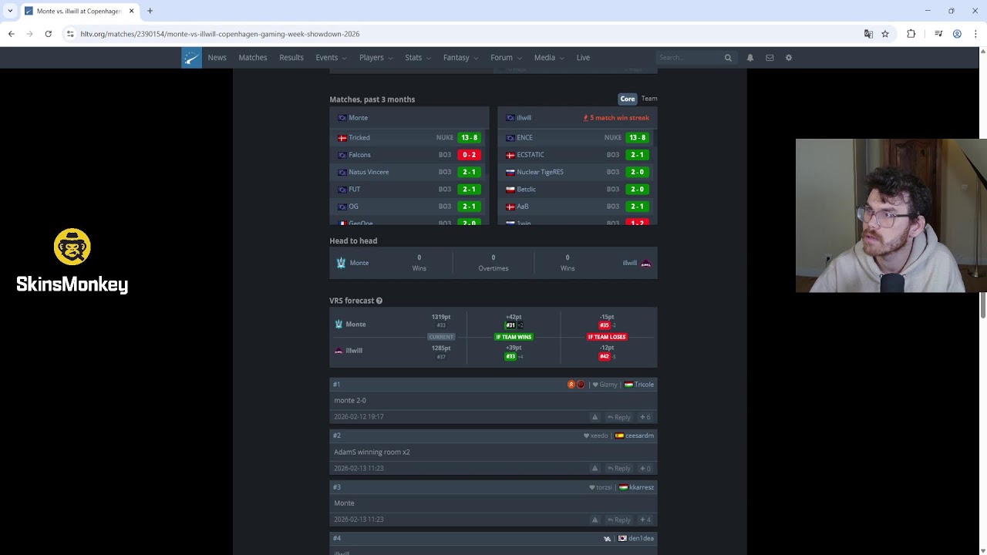Image resolution: width=987 pixels, height=555 pixels.
Task: Open Nuclear TigeRES in illwill's past matches
Action: point(540,172)
